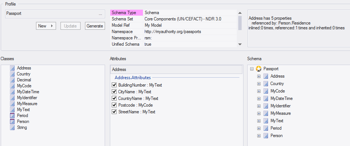Click the Passport star icon in Schema tree
The image size is (350, 146).
coord(258,69)
